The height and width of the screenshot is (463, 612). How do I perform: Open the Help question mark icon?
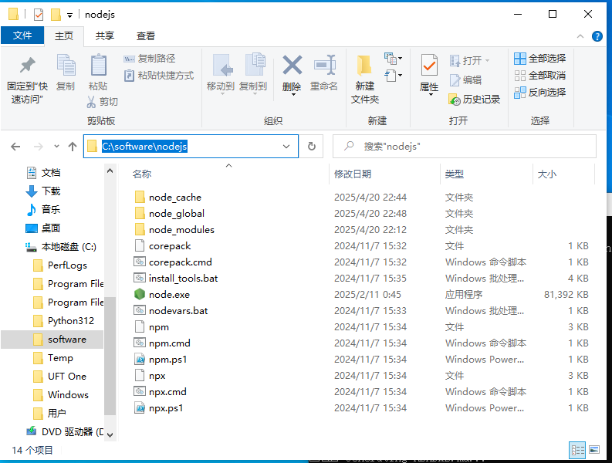coord(597,36)
